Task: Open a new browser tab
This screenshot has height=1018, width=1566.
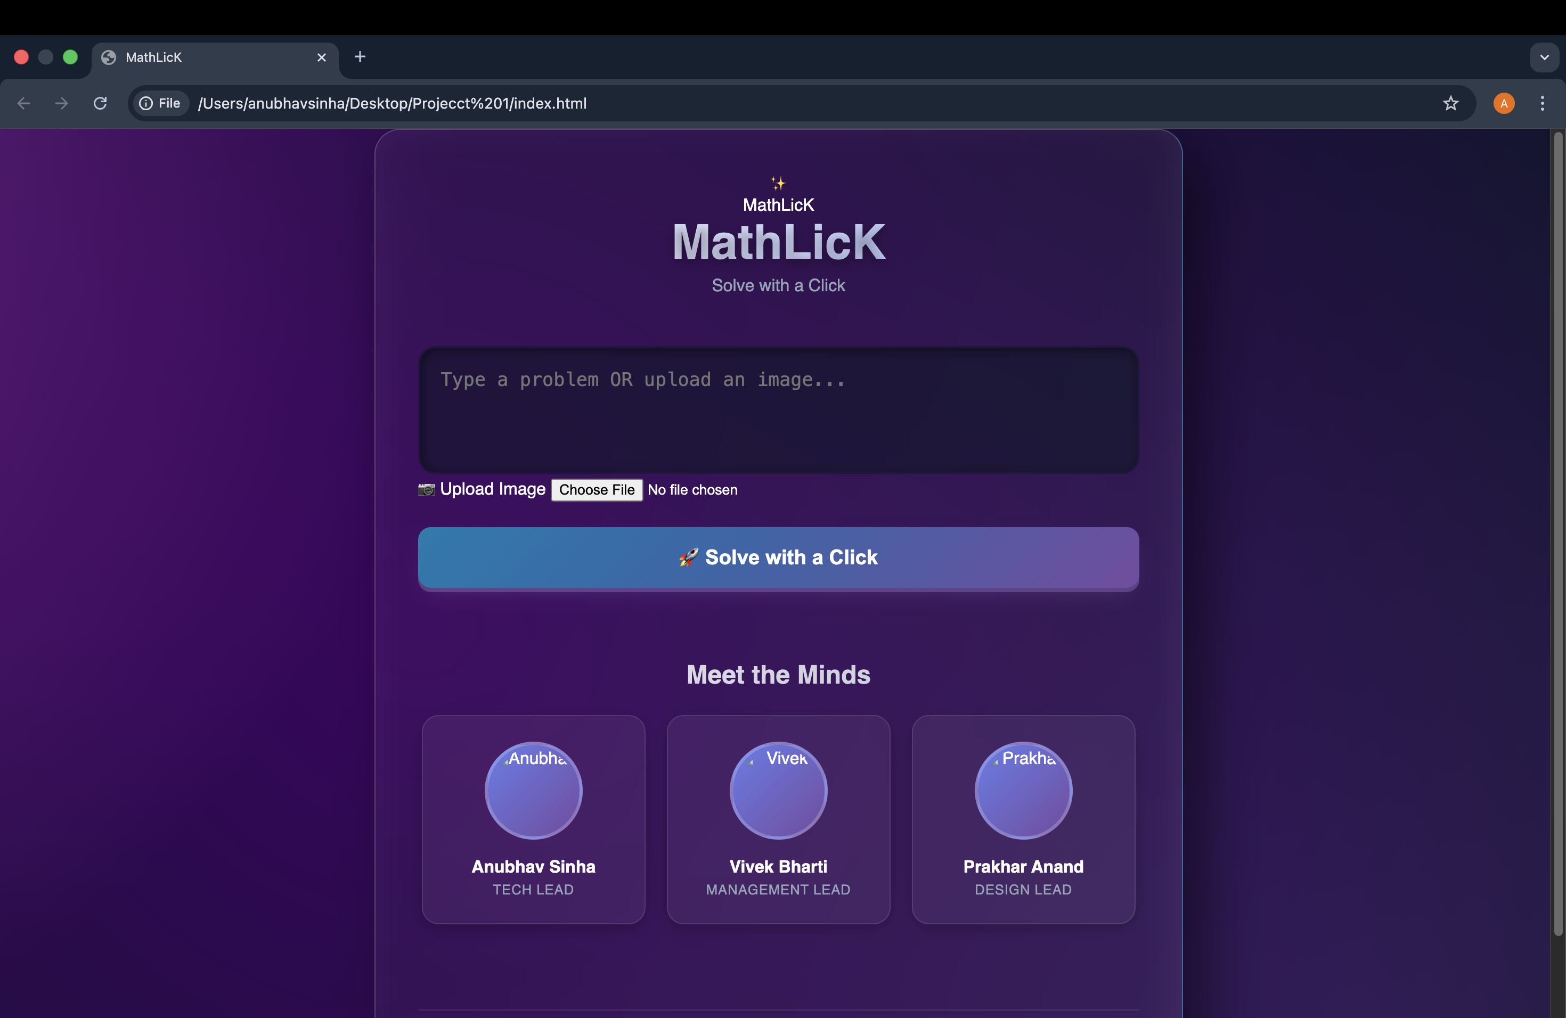Action: [359, 56]
